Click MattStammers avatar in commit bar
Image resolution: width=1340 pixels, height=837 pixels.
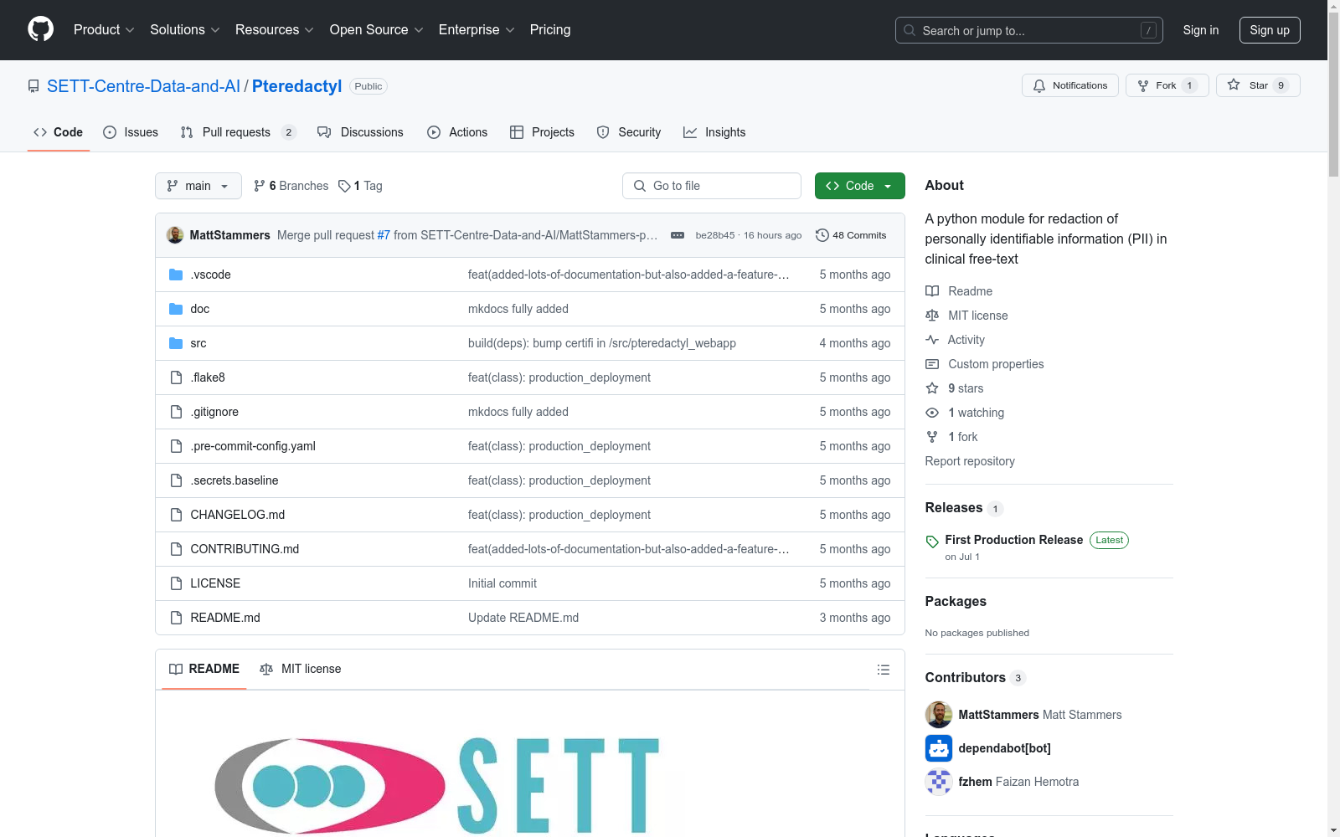(x=175, y=235)
